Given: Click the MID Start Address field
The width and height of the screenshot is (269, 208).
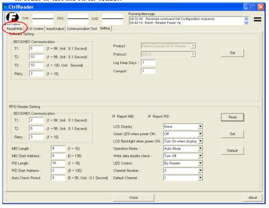Looking at the screenshot, I should [58, 156].
